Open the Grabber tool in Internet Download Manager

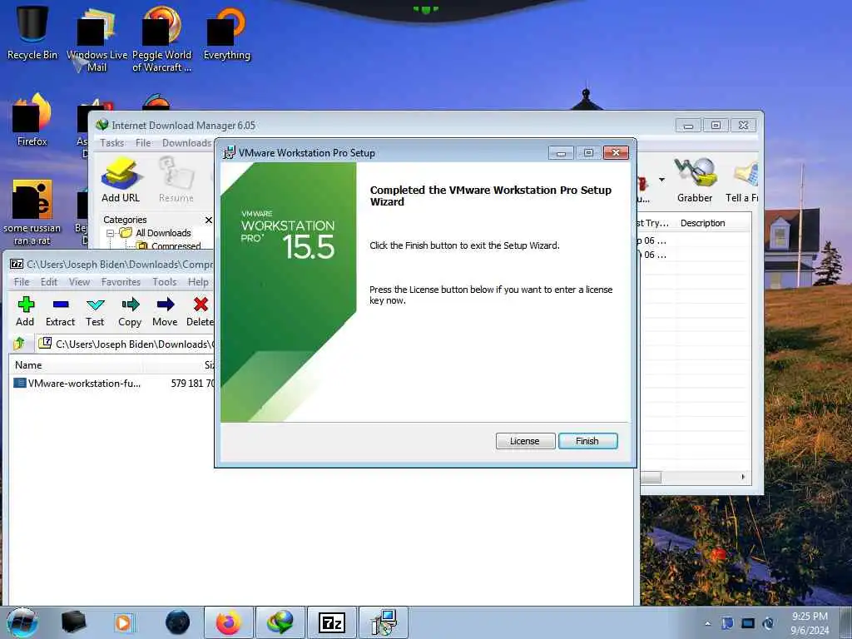click(x=695, y=181)
